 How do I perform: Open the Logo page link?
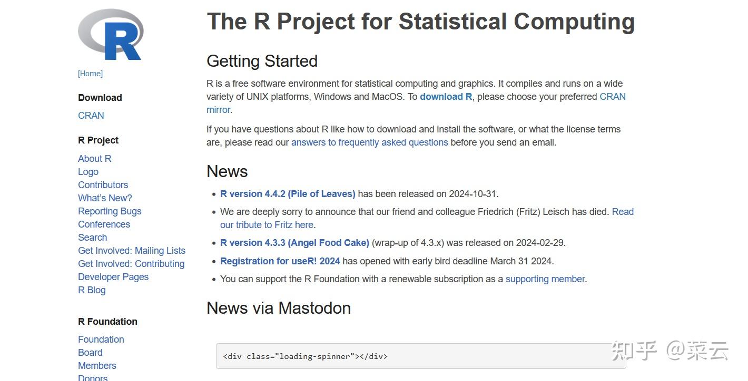[88, 172]
